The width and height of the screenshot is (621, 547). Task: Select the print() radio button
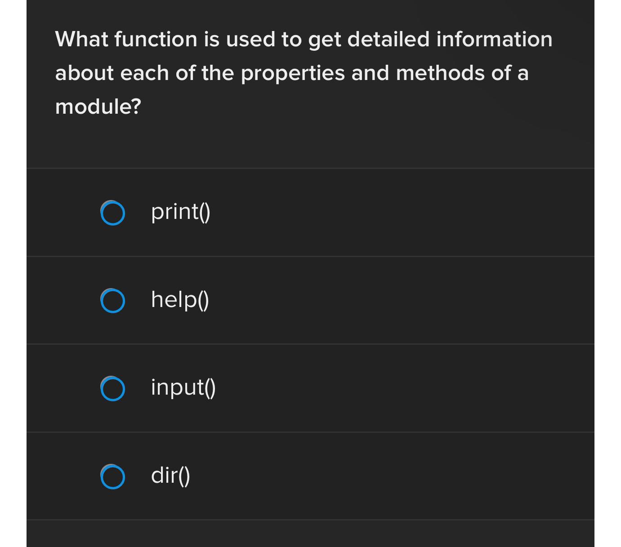pyautogui.click(x=113, y=213)
